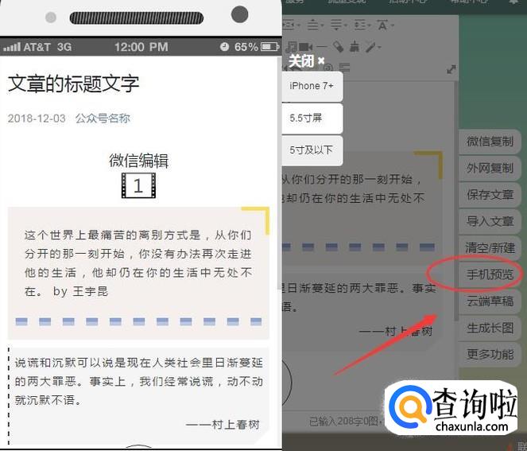
Task: Click 保存文章 to save article
Action: [x=490, y=195]
